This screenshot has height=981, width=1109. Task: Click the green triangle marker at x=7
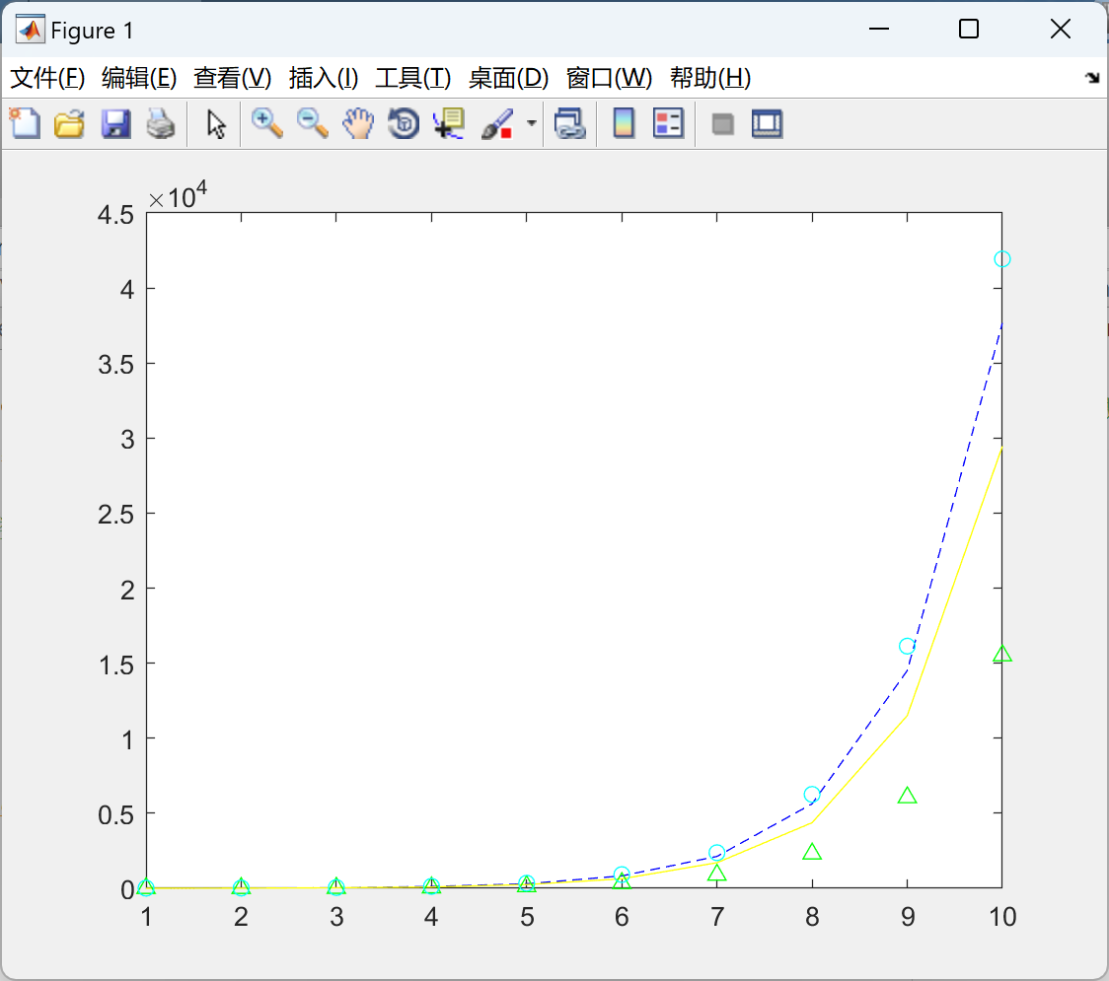tap(716, 873)
